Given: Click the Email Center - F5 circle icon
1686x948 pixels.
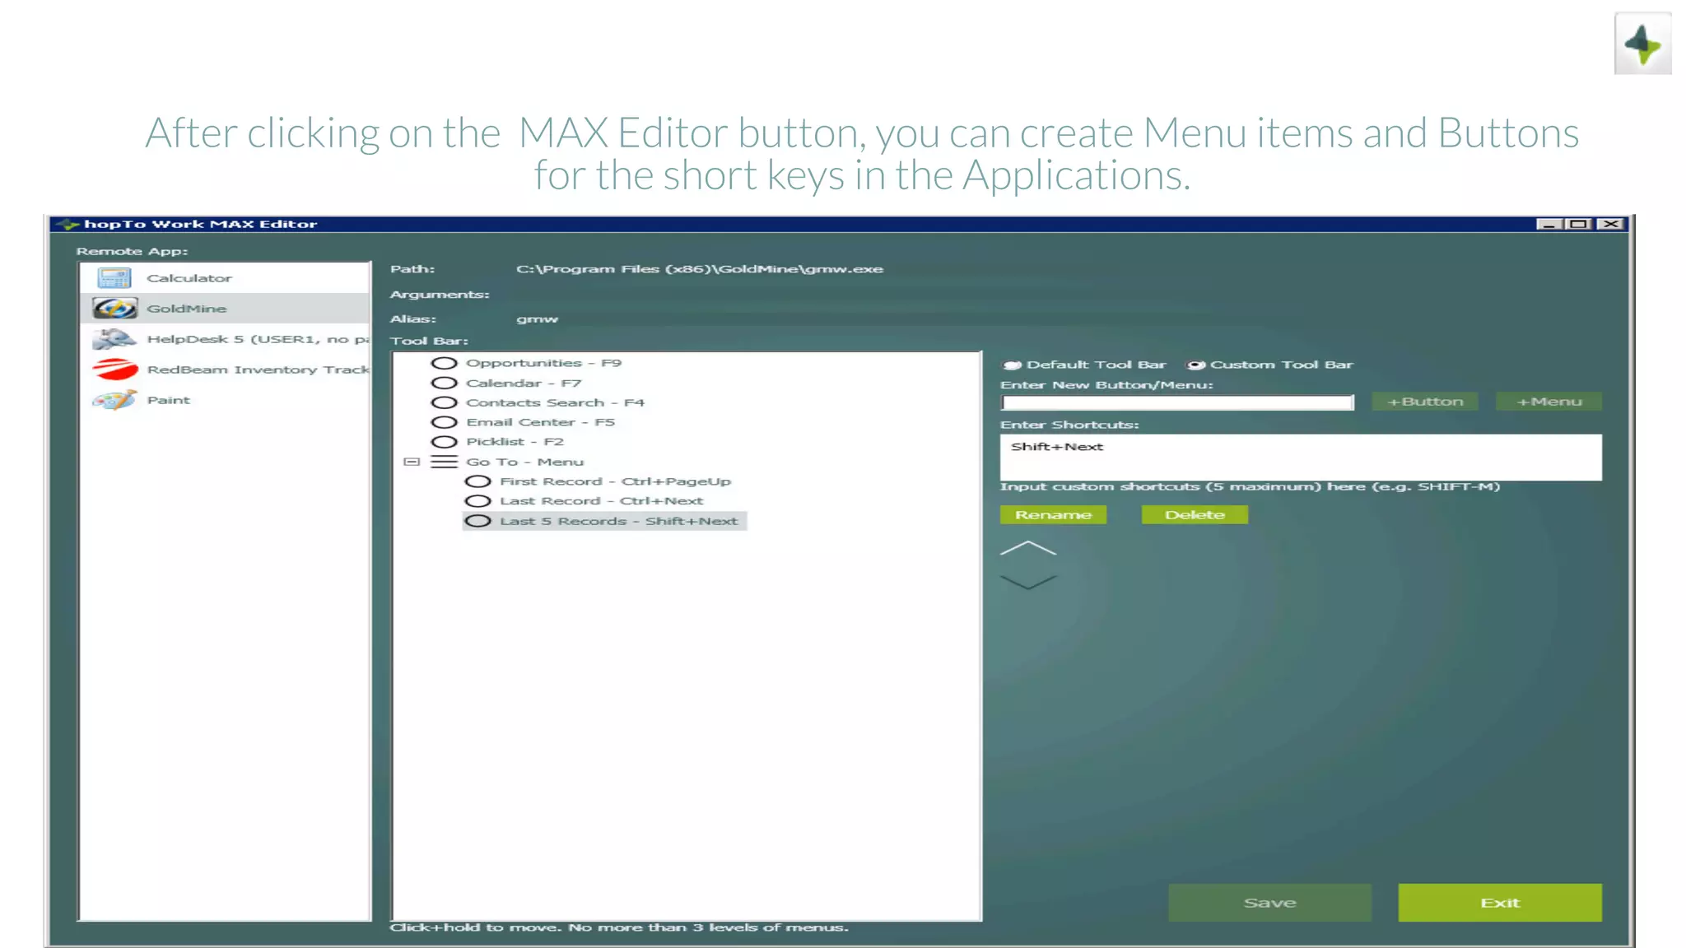Looking at the screenshot, I should 444,422.
